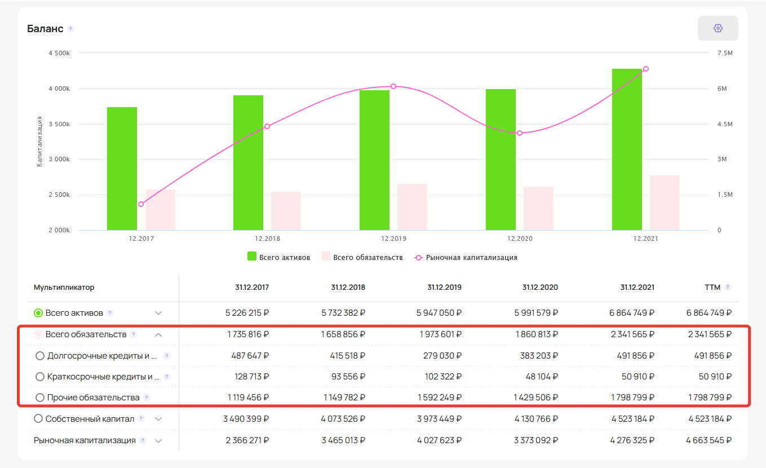The height and width of the screenshot is (468, 766).
Task: Click help icon next to Баланс title
Action: (x=70, y=29)
